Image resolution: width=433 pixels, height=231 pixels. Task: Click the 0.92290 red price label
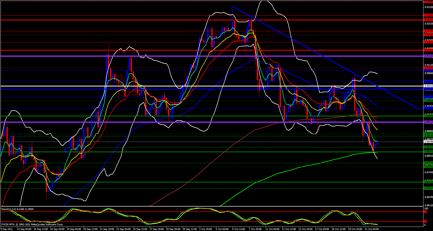tap(428, 31)
